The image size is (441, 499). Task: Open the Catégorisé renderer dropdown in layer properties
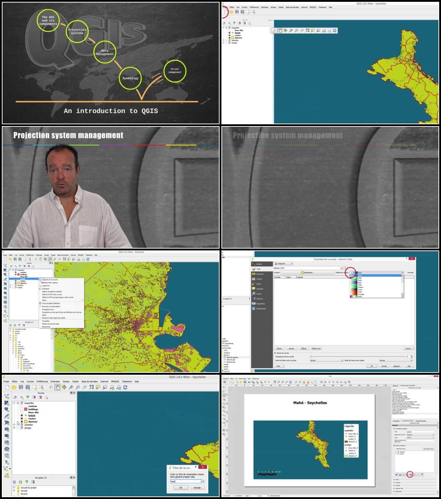283,263
